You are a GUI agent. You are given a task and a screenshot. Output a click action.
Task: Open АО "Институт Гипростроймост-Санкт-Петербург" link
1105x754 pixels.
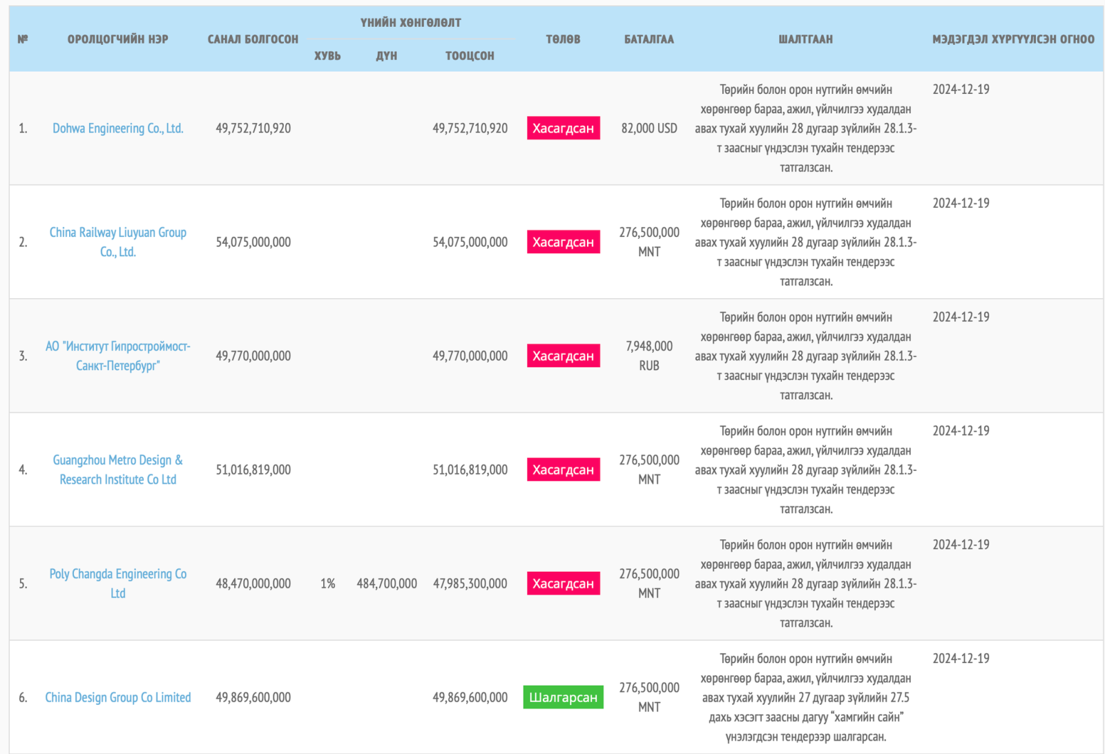click(x=118, y=356)
